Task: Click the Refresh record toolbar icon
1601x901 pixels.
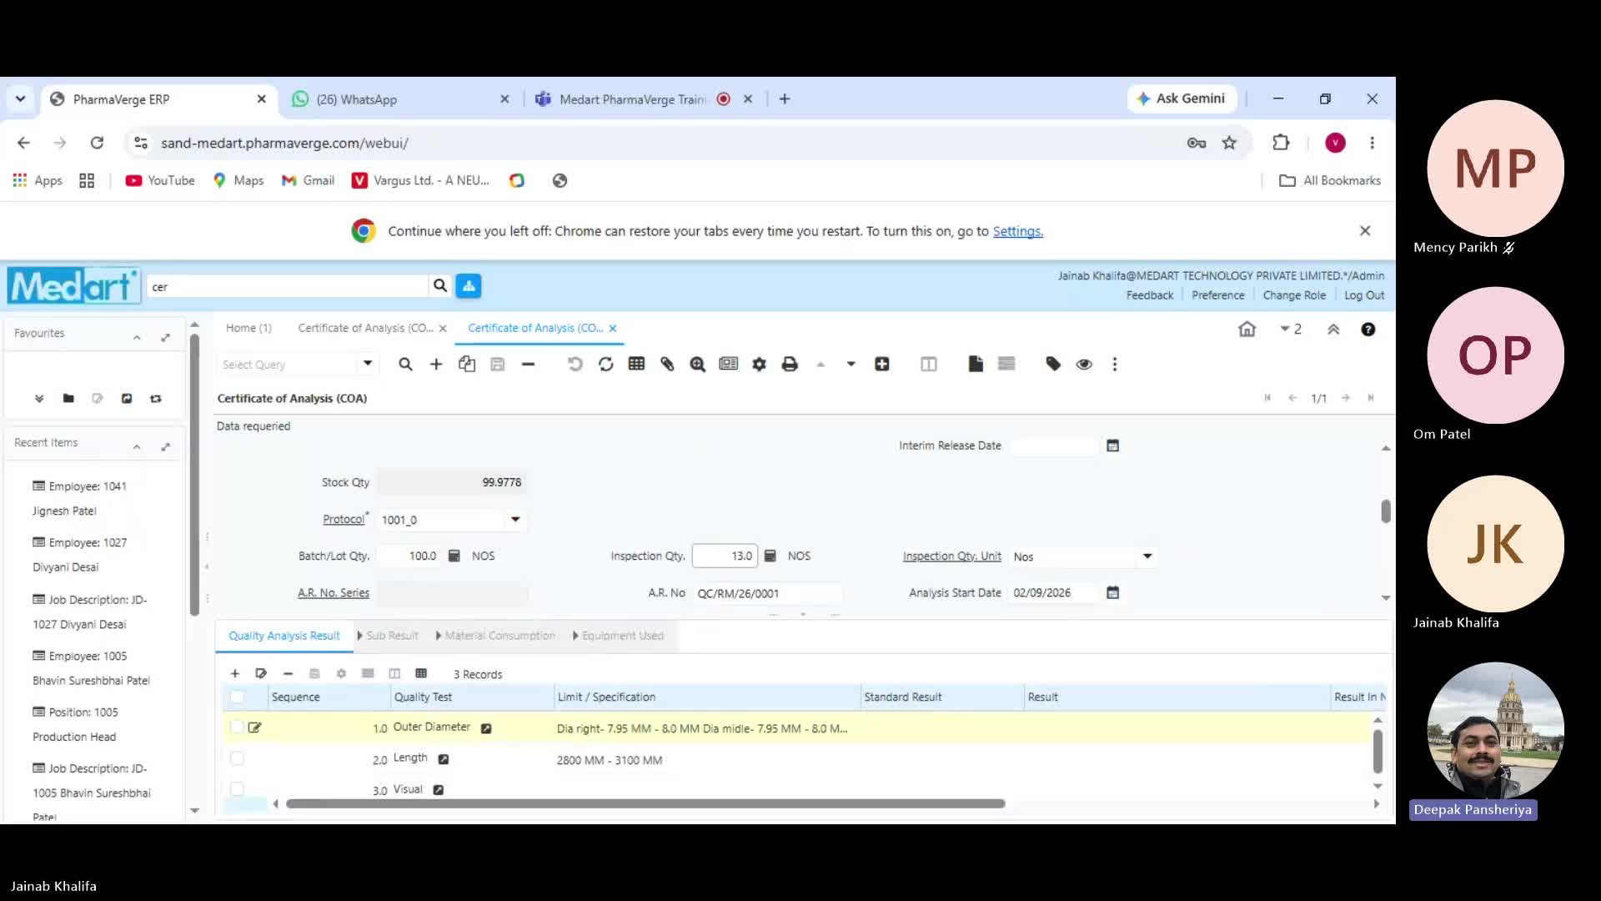Action: [606, 365]
